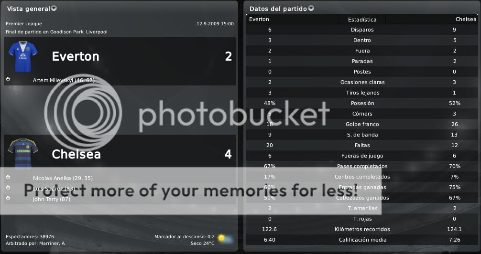Click the goal ball icon beside Nicolas Anelka

click(8, 177)
